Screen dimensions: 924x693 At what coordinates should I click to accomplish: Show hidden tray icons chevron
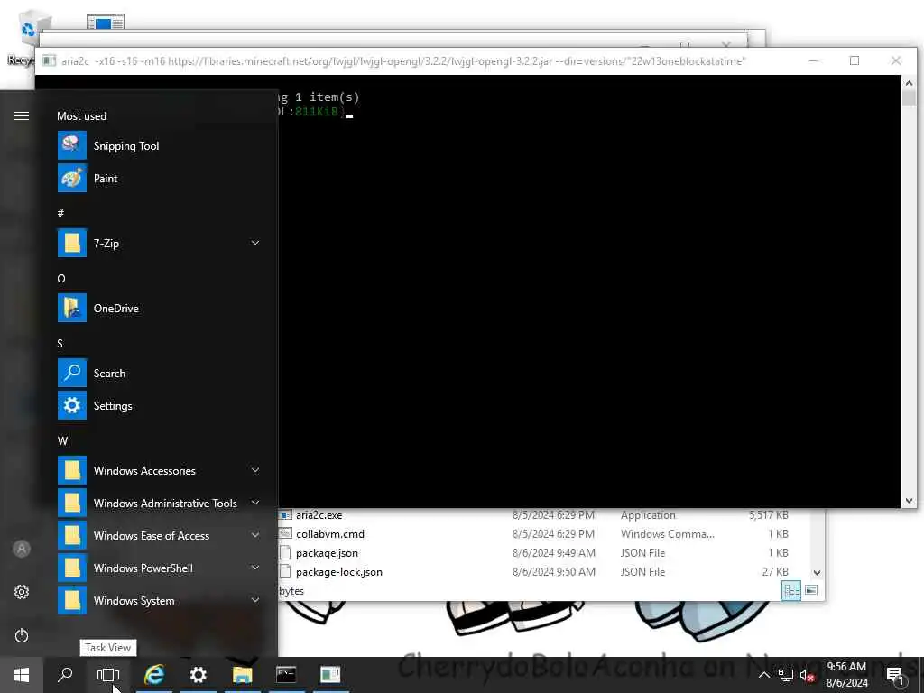pos(763,675)
